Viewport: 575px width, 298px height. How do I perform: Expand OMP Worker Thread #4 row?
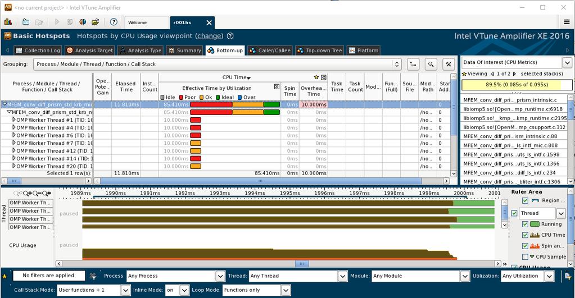pos(14,127)
